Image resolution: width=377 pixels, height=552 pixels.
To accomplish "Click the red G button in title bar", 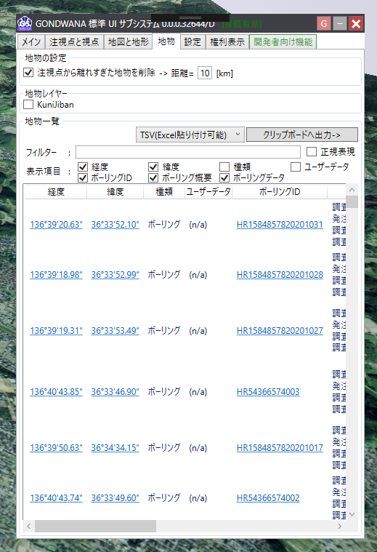I will pyautogui.click(x=324, y=23).
